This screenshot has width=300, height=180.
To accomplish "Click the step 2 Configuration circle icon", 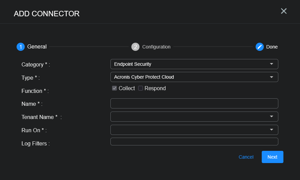I will point(135,47).
